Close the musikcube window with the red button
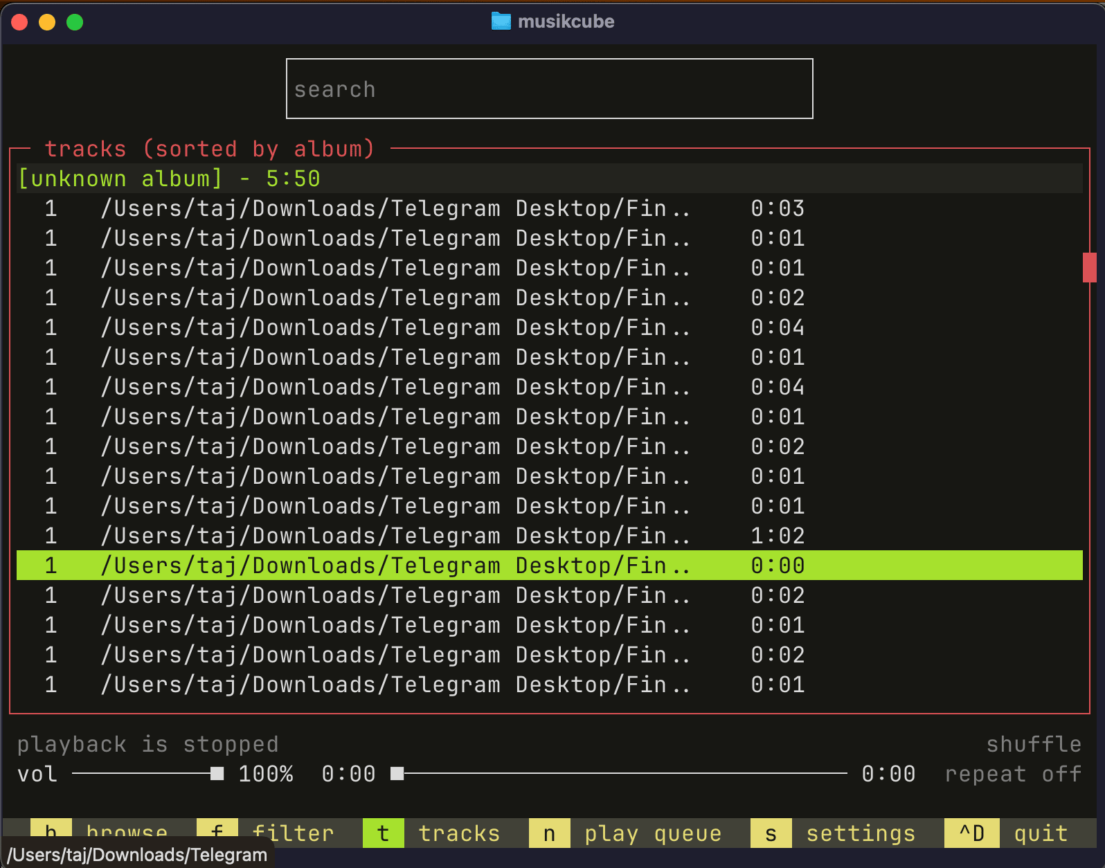The width and height of the screenshot is (1105, 868). [x=19, y=22]
